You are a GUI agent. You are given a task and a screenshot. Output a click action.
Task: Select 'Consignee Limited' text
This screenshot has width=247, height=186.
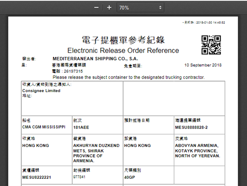coord(41,90)
